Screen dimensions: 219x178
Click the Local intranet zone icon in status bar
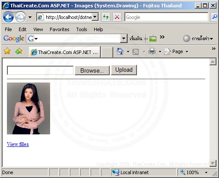[x=116, y=172]
